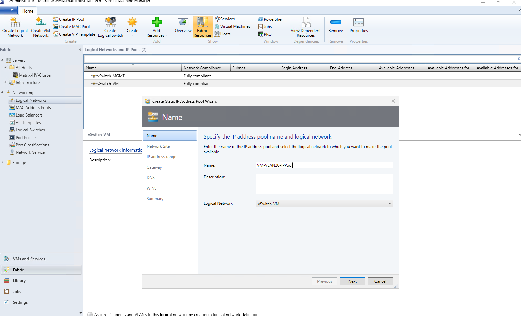Toggle Fabric Resources view button
The image size is (521, 316).
[x=202, y=27]
